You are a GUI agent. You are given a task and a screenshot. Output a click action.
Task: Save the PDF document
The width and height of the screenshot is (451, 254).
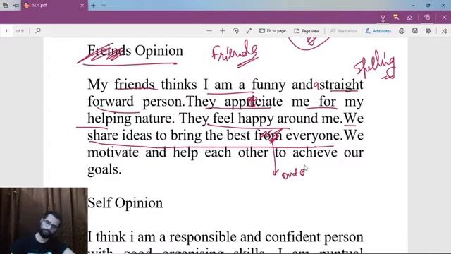[x=415, y=31]
